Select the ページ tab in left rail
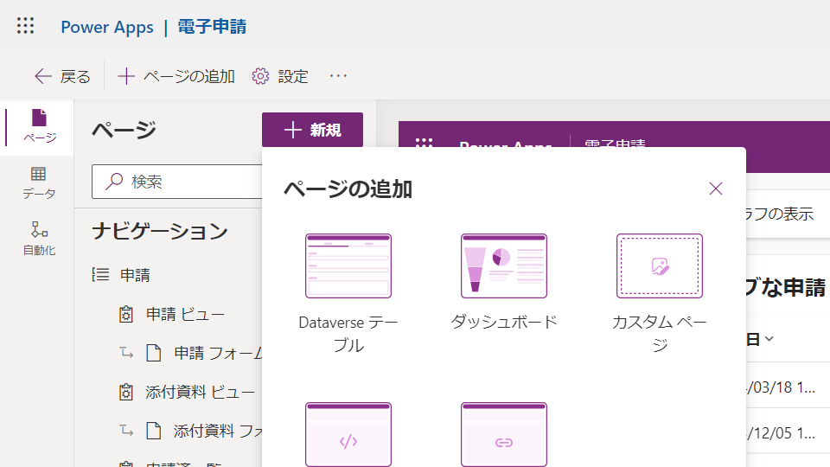Image resolution: width=830 pixels, height=467 pixels. (39, 127)
